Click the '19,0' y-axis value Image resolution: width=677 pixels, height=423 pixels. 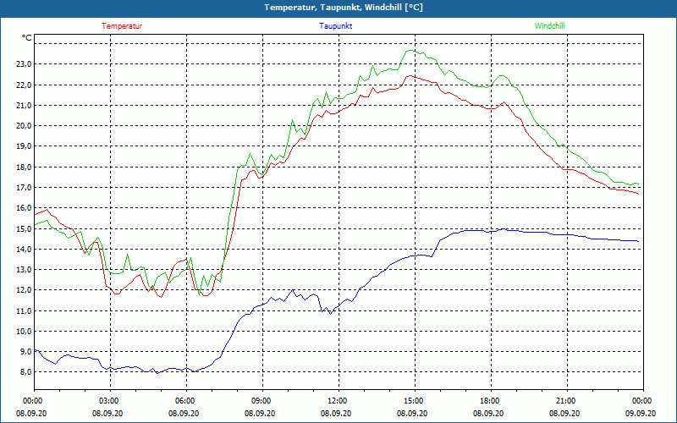[25, 146]
